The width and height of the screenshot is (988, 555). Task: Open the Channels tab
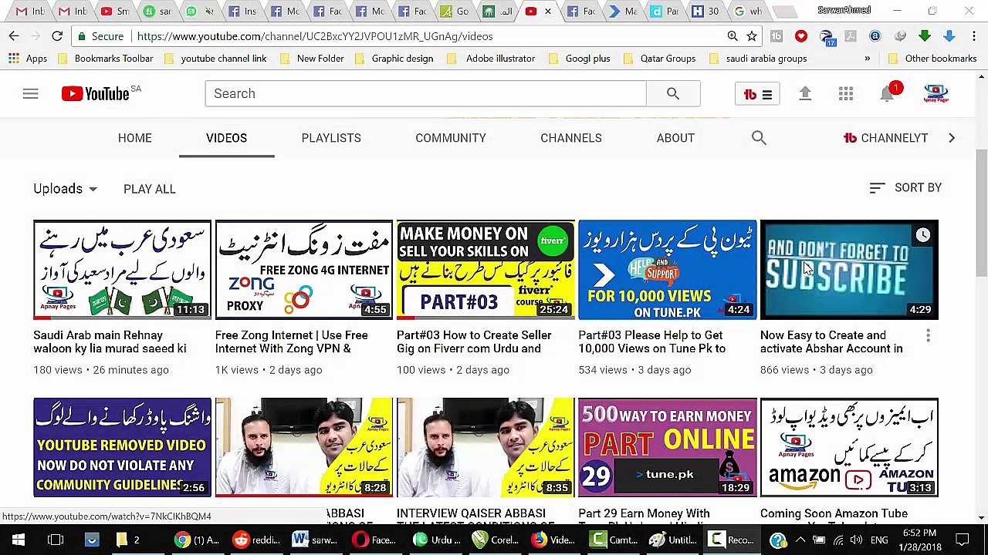(571, 138)
